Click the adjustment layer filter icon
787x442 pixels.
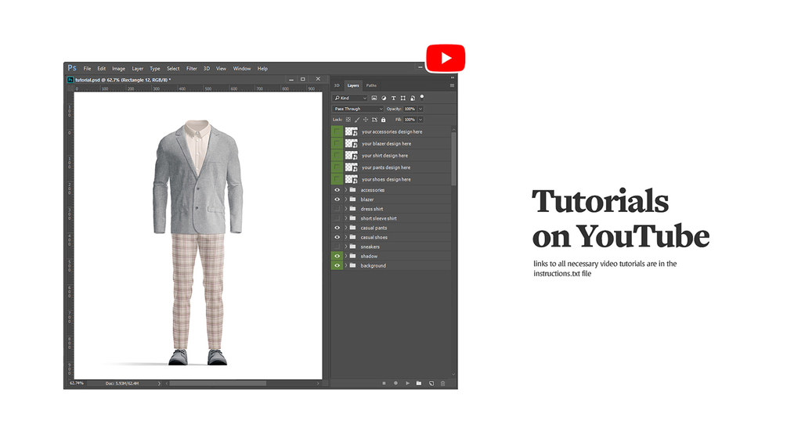(384, 98)
